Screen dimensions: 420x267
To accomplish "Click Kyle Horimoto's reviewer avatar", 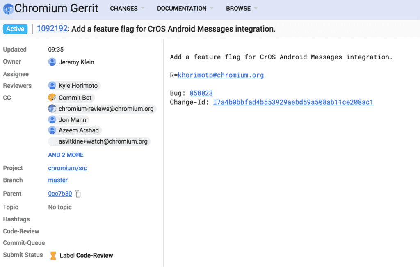I will point(52,85).
